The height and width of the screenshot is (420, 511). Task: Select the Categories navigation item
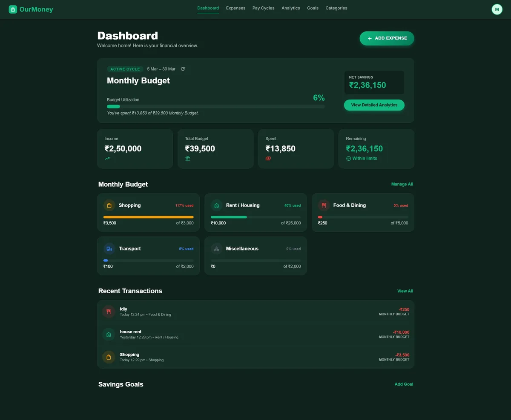pos(336,8)
